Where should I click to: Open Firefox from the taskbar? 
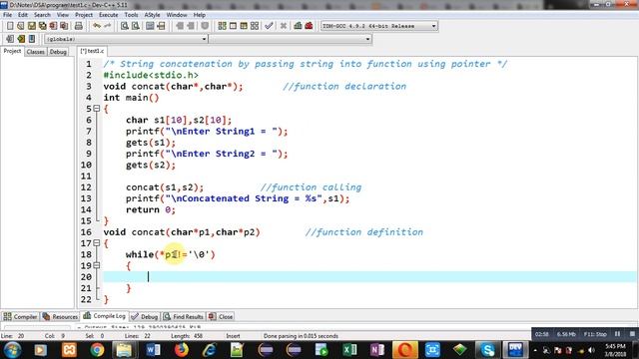182,350
